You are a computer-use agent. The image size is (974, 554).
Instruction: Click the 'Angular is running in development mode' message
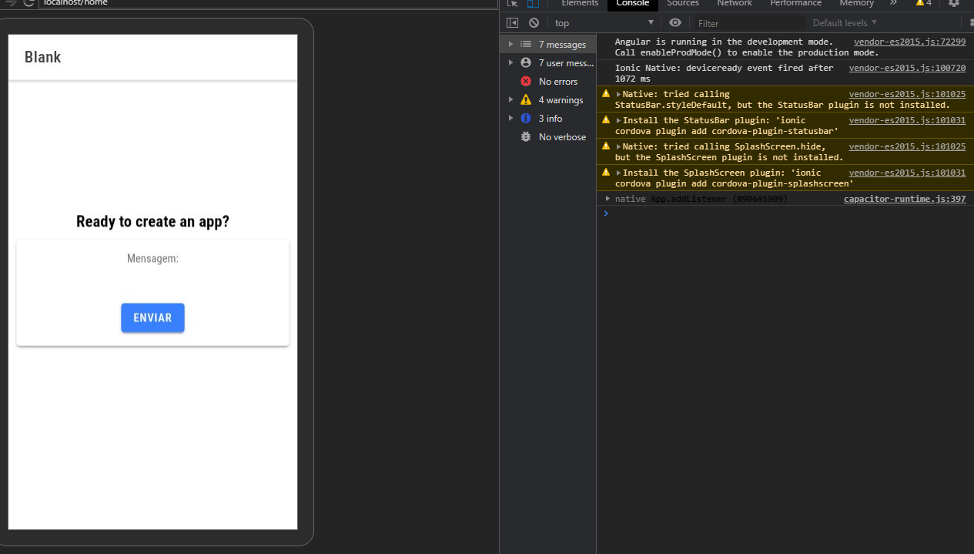(747, 47)
